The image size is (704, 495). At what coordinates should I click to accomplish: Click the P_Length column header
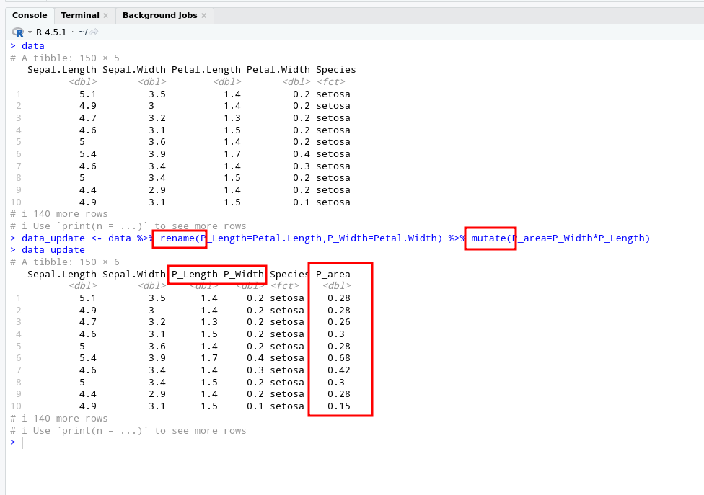point(195,274)
